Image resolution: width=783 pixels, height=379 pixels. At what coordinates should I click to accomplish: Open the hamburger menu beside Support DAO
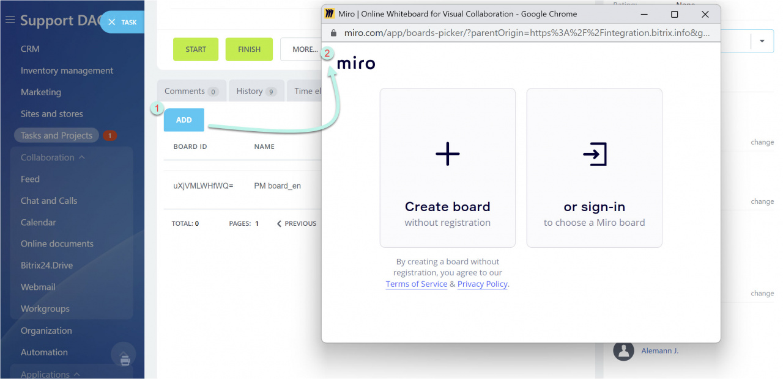[x=10, y=20]
